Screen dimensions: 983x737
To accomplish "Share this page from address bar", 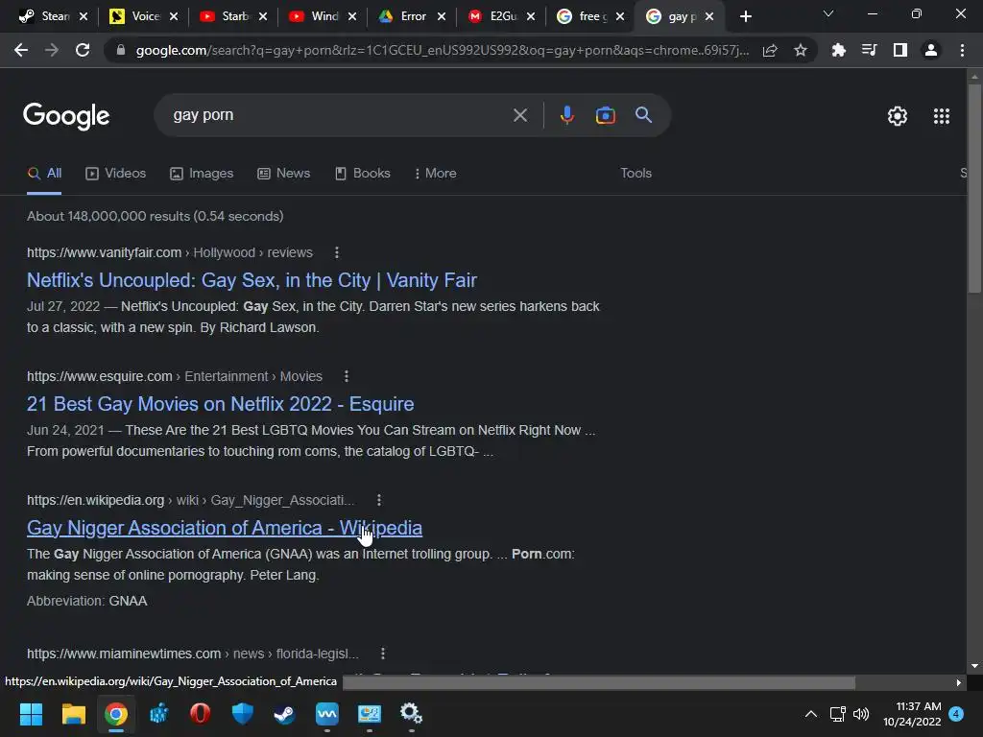I will click(x=770, y=50).
